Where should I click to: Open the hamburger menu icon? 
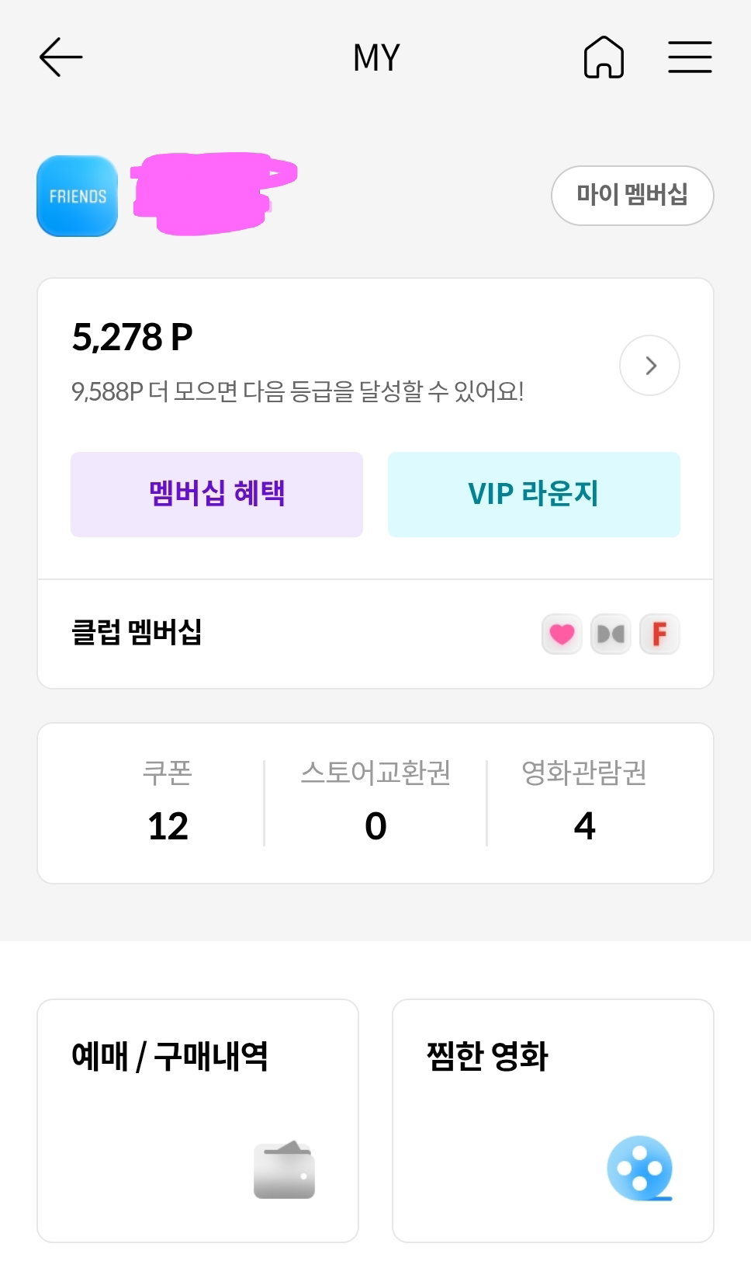[690, 57]
